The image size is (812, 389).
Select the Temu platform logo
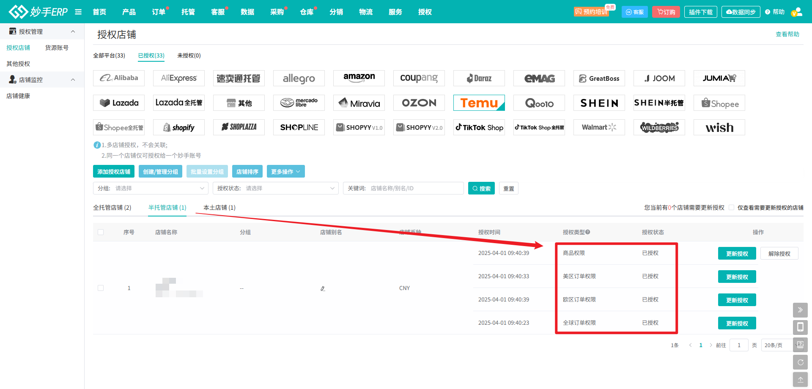tap(479, 103)
